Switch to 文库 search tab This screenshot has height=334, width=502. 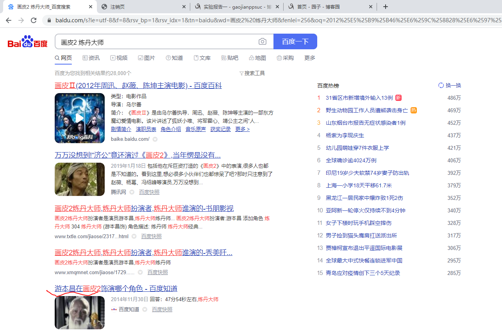coord(202,58)
